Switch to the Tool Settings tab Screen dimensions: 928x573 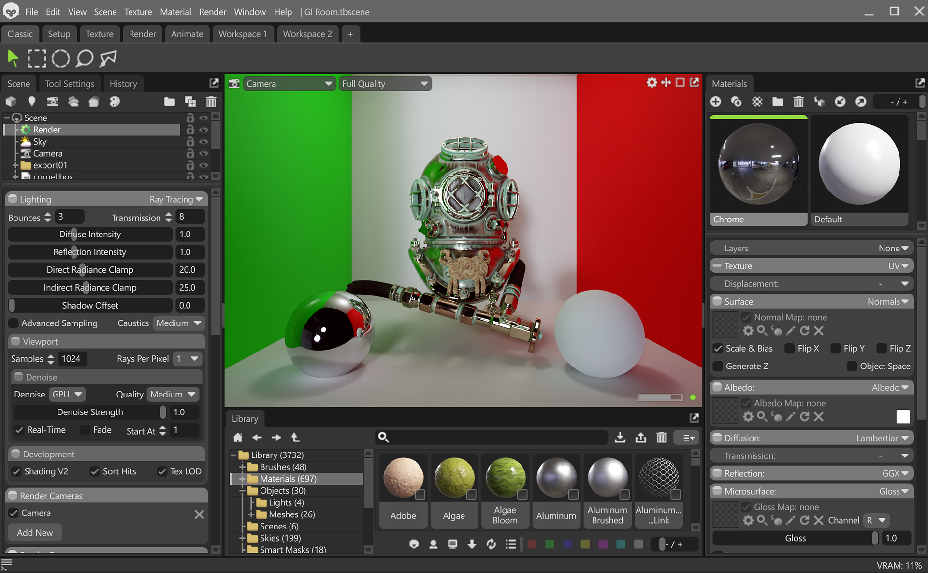coord(70,83)
